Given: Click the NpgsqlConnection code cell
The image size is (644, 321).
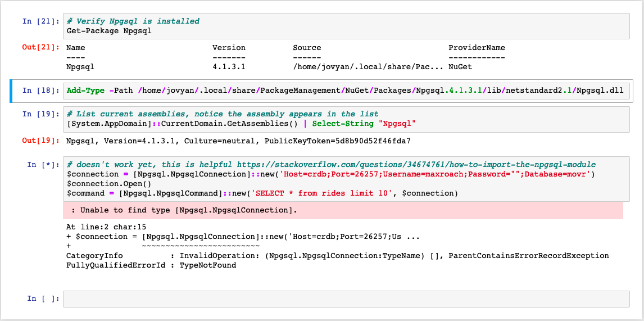Looking at the screenshot, I should 346,179.
